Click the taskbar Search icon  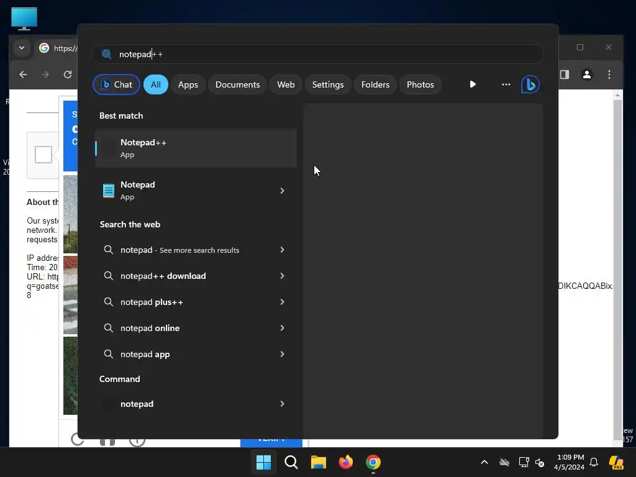(291, 462)
